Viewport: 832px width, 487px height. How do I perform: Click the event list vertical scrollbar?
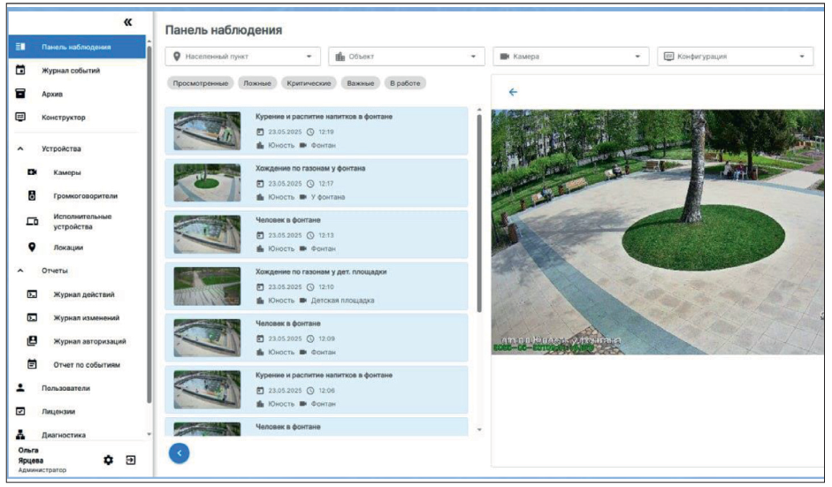pyautogui.click(x=479, y=212)
